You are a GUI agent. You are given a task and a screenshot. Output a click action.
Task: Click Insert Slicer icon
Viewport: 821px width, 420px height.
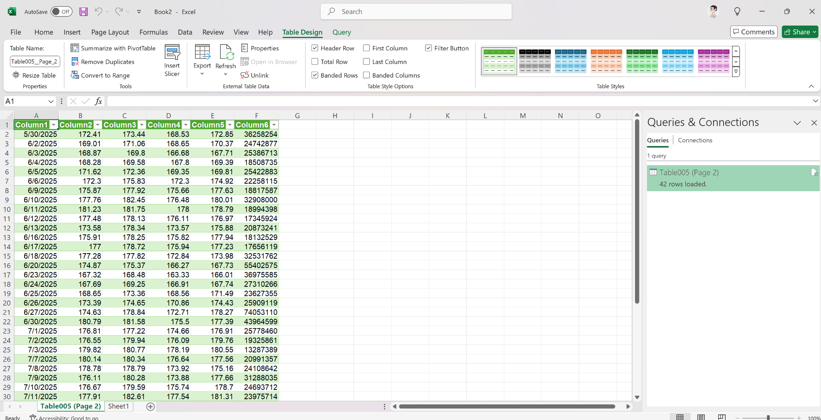[172, 52]
